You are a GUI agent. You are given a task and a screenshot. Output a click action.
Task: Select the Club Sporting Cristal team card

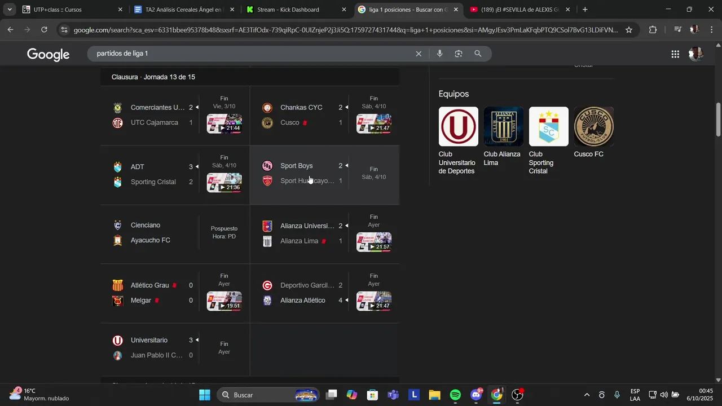click(548, 141)
